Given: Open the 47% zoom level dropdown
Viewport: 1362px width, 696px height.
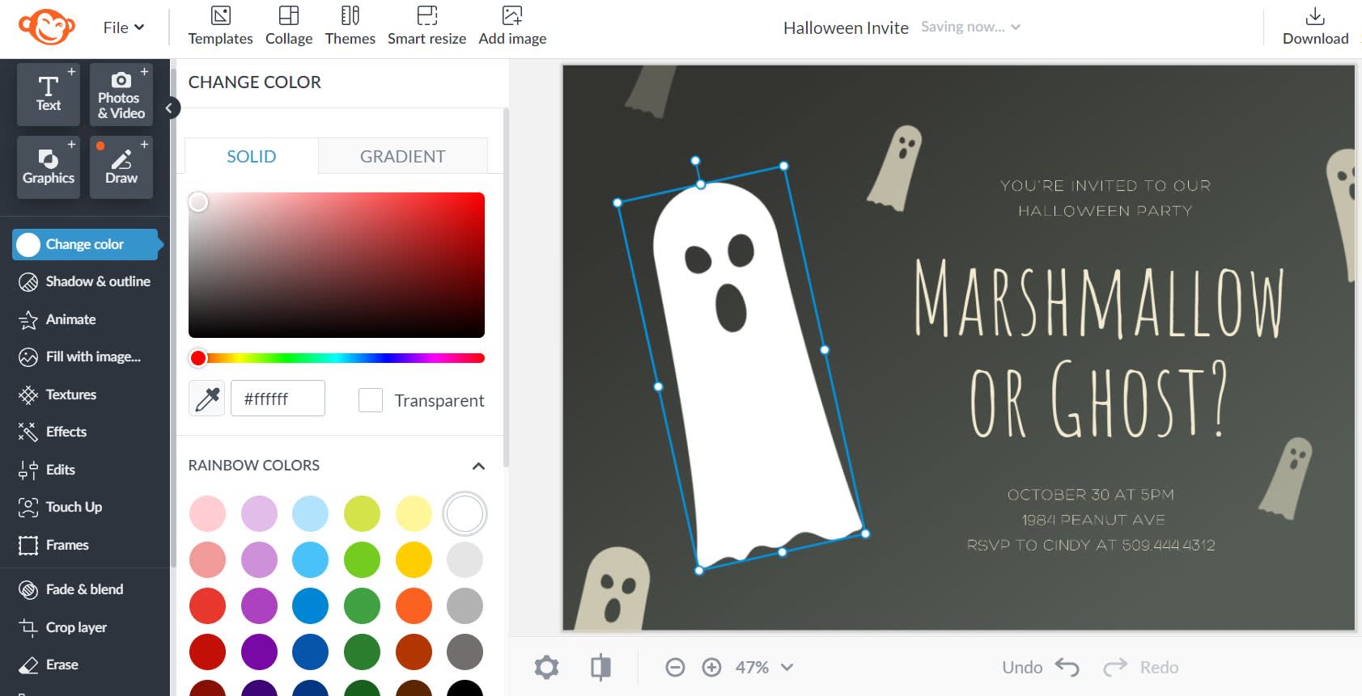Looking at the screenshot, I should pos(764,668).
